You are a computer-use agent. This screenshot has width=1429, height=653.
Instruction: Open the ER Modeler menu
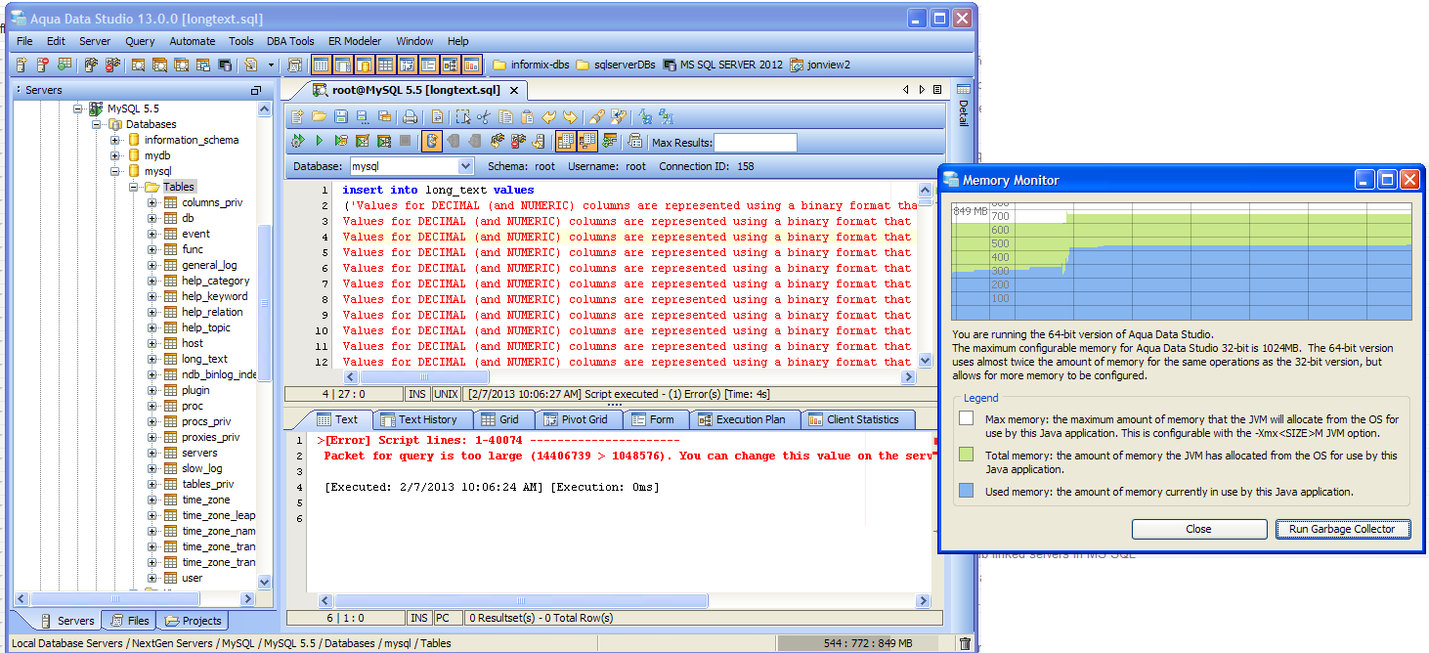tap(355, 41)
